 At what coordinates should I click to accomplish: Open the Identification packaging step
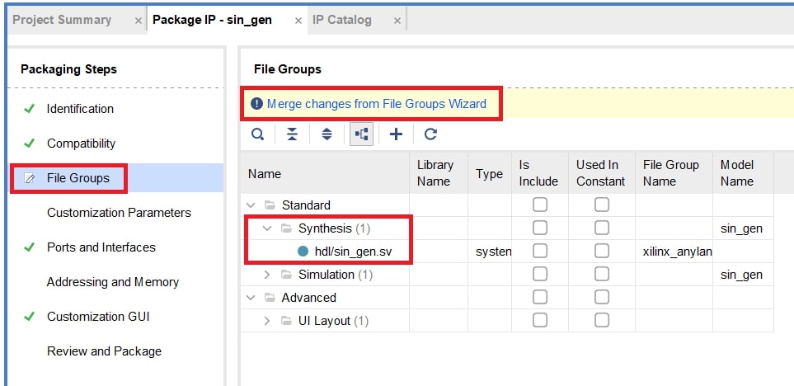80,109
